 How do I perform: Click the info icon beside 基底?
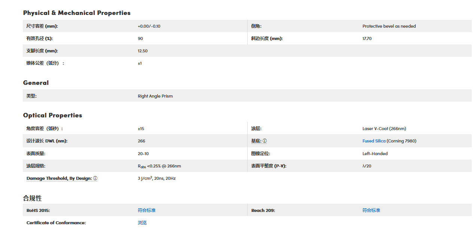[265, 141]
